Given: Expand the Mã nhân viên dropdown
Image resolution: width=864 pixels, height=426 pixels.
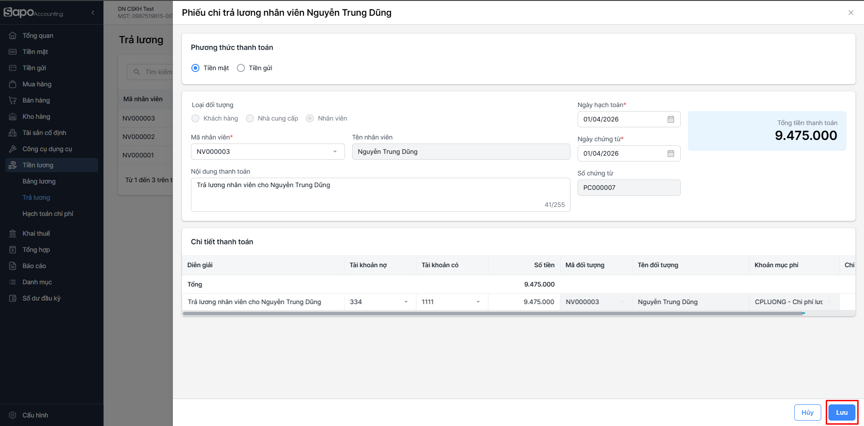Looking at the screenshot, I should coord(335,152).
